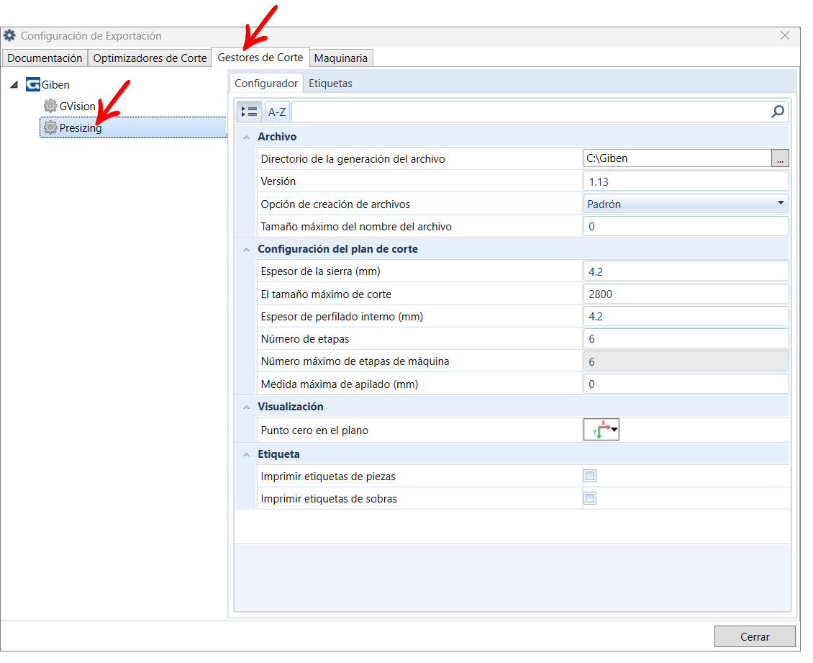Open the Opción de creación de archivos dropdown
The image size is (813, 663).
686,204
